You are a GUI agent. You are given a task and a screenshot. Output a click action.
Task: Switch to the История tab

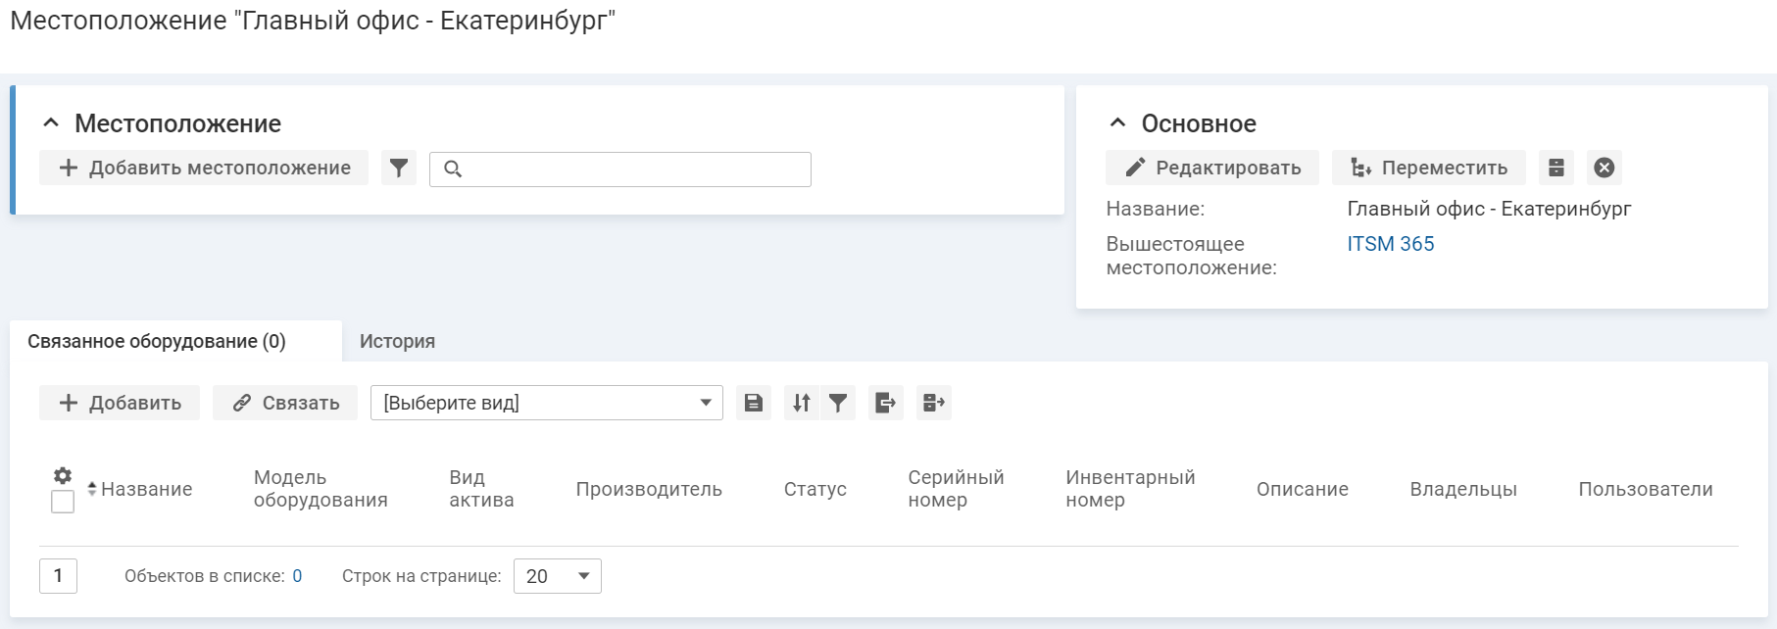[x=397, y=341]
